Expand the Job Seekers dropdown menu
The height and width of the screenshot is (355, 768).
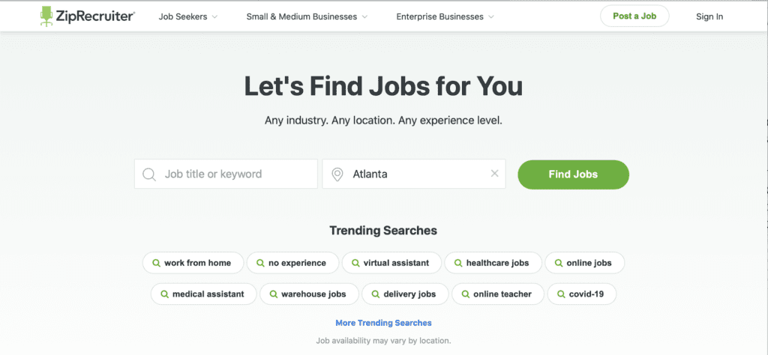[187, 16]
